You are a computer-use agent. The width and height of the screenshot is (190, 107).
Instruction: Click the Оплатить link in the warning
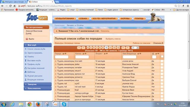(105, 31)
